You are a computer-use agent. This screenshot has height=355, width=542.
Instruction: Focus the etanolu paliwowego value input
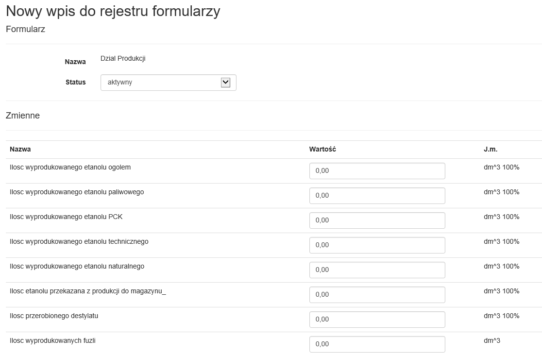[377, 196]
